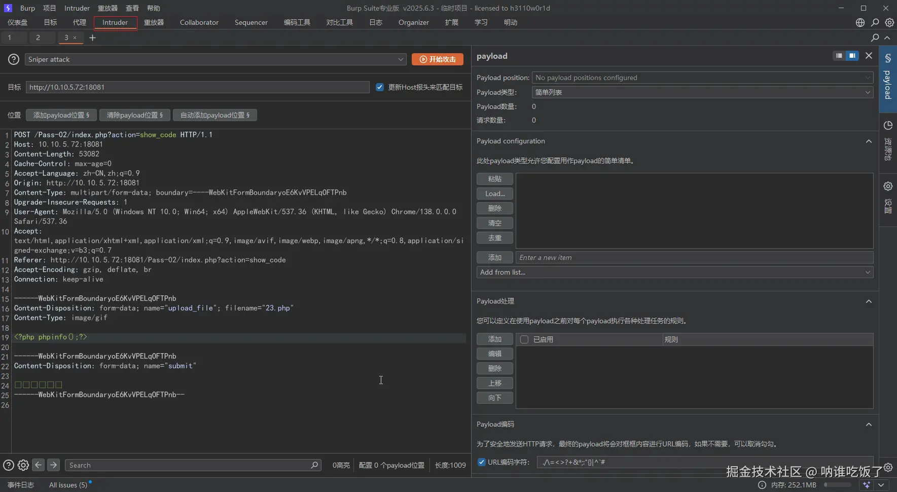Click the 开始攻击 start attack button

click(438, 59)
